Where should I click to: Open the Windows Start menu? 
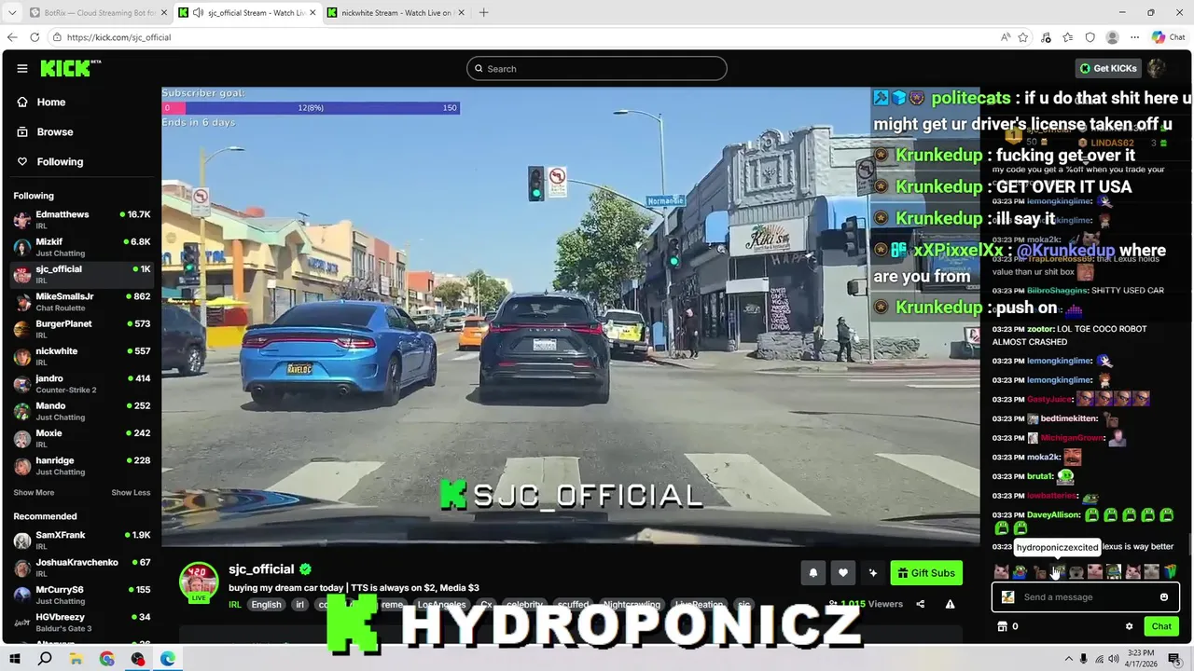14,659
